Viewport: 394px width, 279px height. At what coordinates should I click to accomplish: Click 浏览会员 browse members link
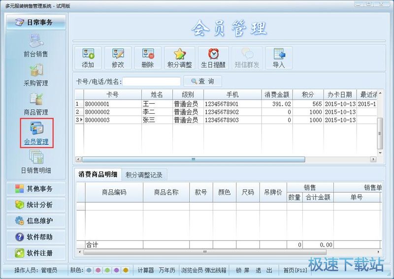click(x=192, y=270)
